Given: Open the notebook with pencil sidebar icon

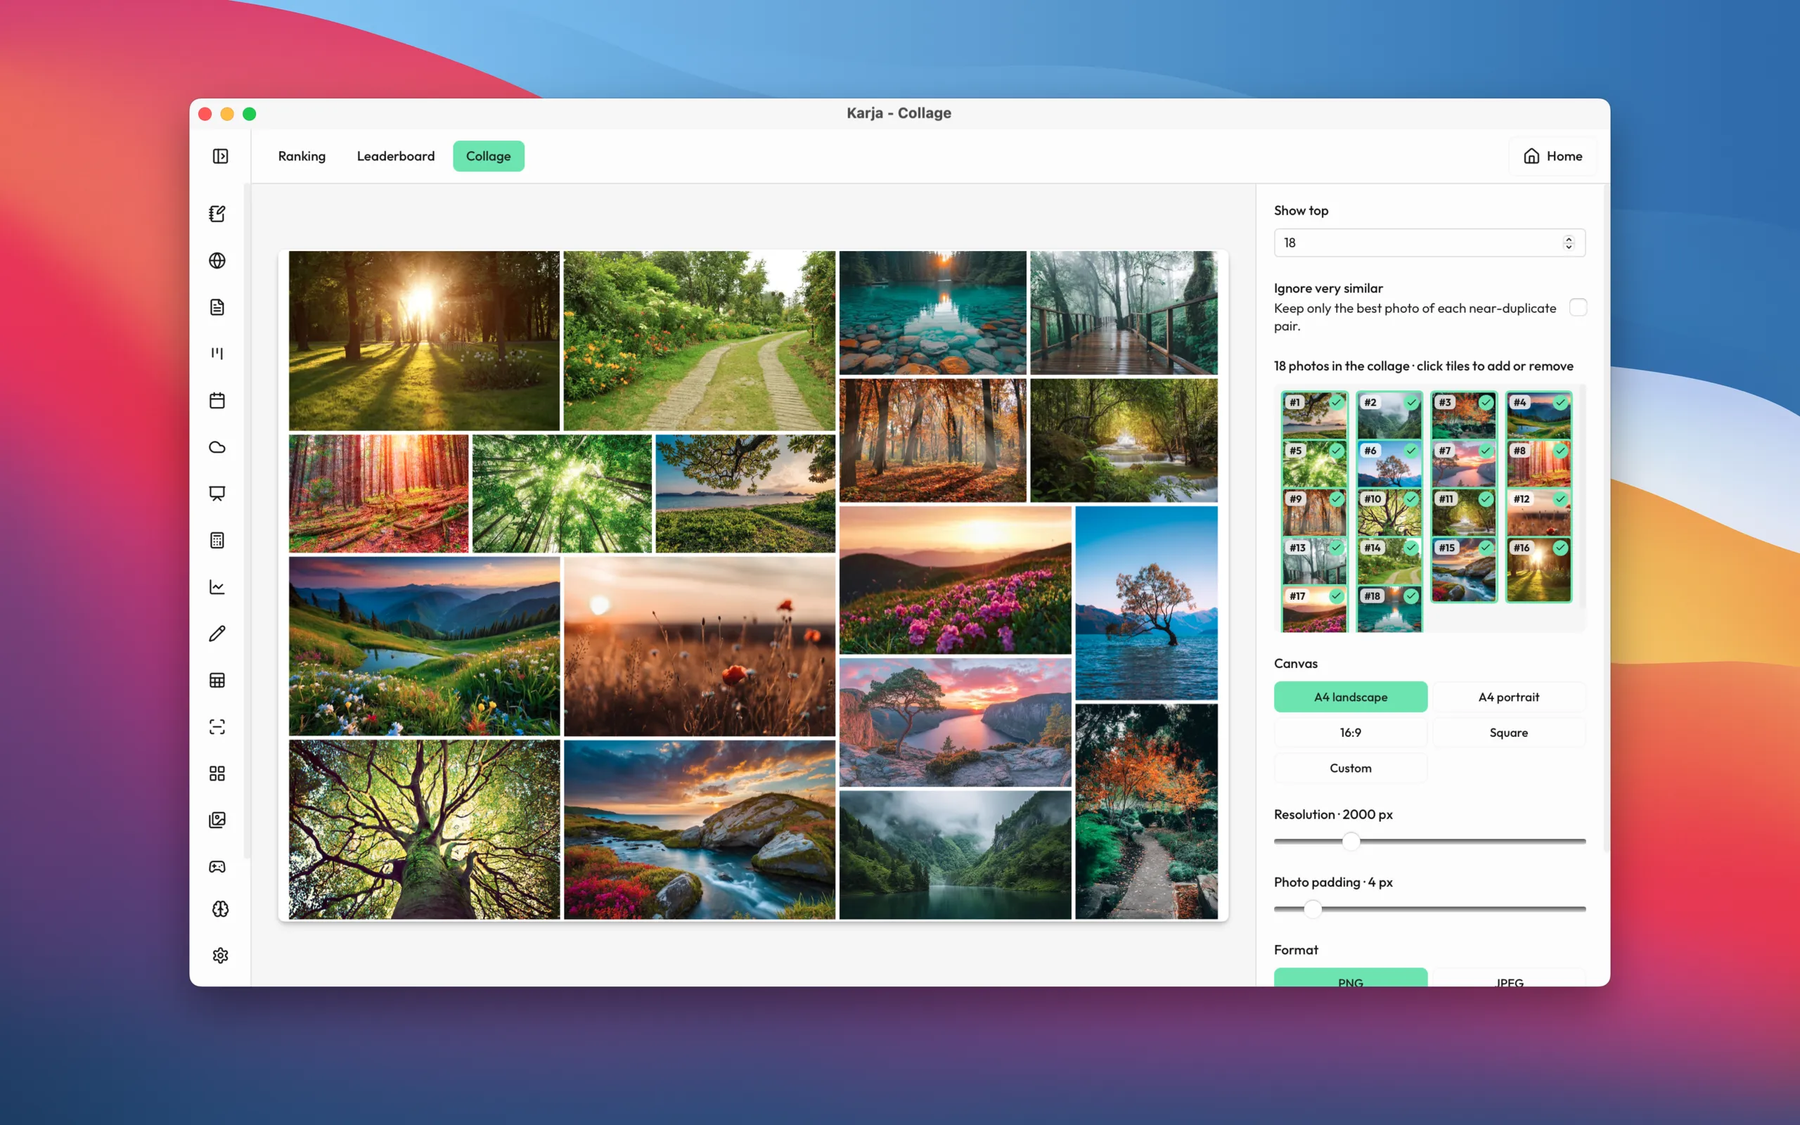Looking at the screenshot, I should (217, 214).
